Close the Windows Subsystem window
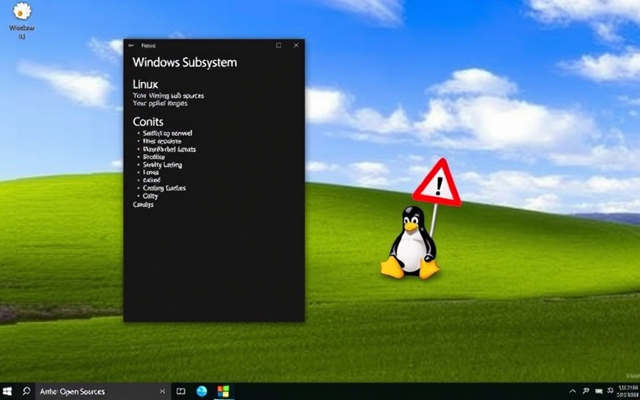 [296, 45]
